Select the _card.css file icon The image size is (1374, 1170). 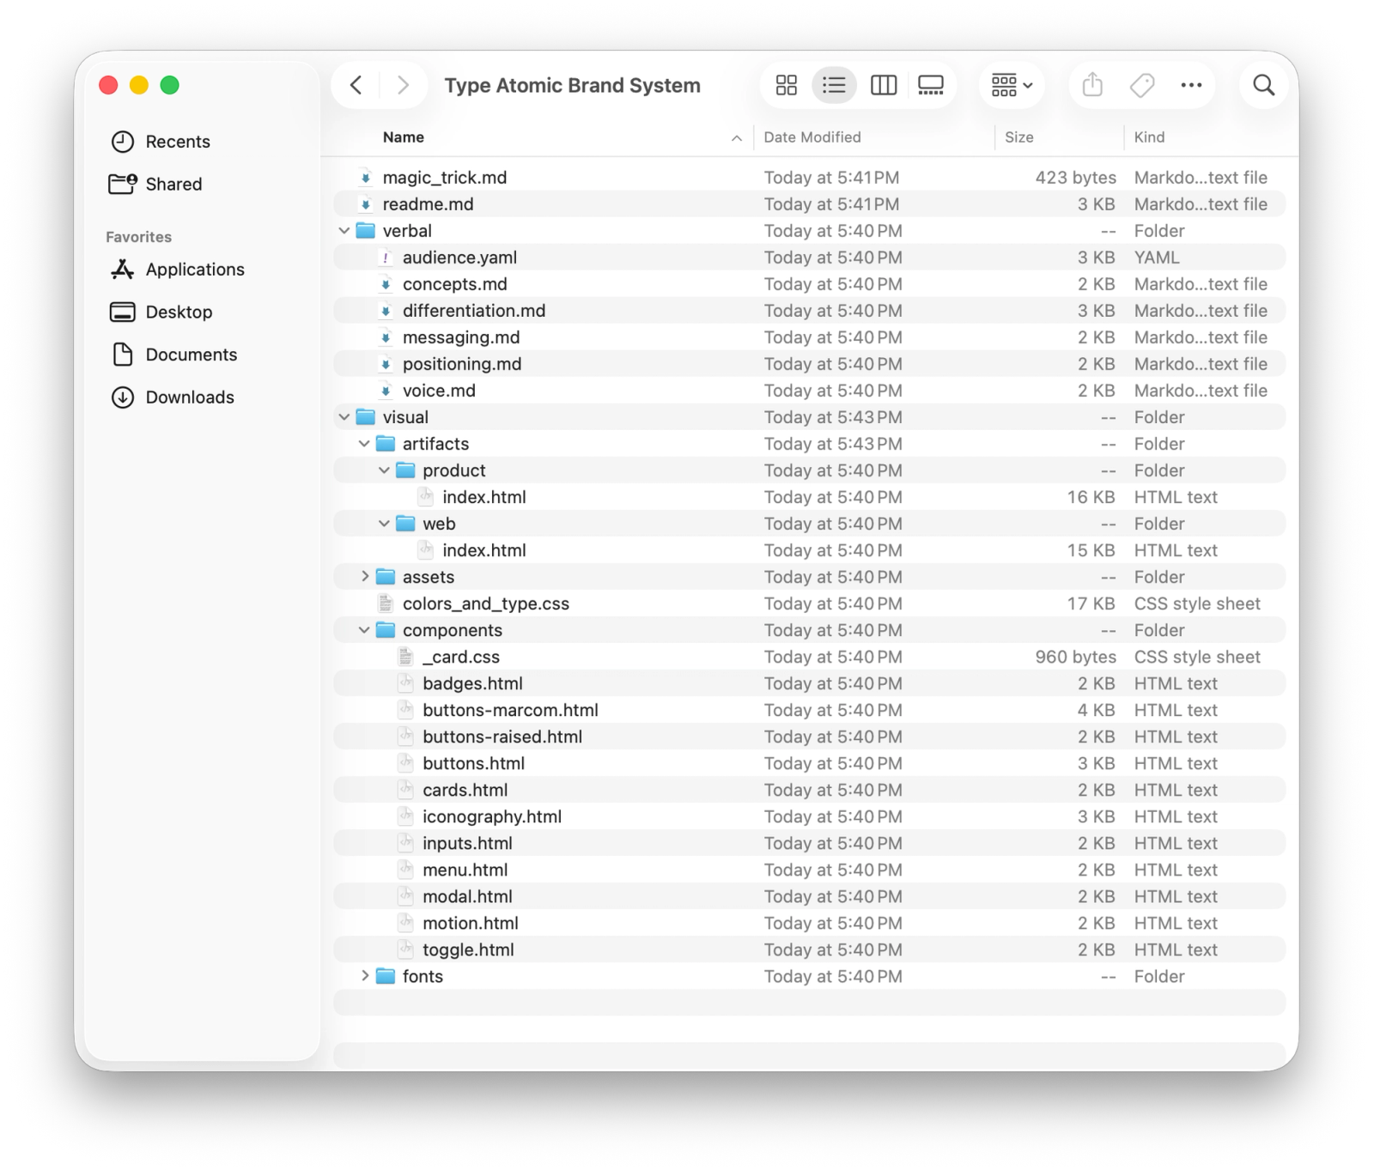coord(405,657)
